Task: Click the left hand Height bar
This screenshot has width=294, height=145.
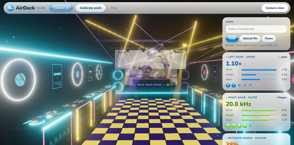Action: 259,74
